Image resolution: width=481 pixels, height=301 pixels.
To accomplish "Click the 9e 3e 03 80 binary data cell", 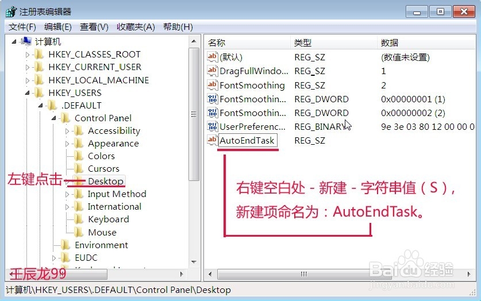I will (x=428, y=126).
